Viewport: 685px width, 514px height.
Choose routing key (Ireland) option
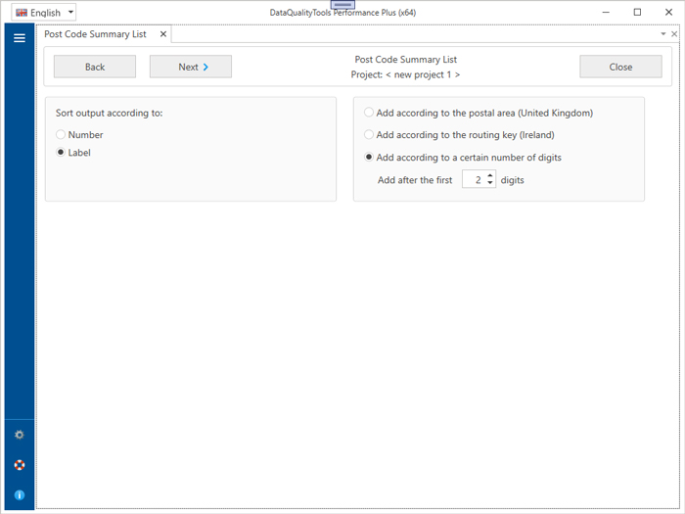point(369,135)
